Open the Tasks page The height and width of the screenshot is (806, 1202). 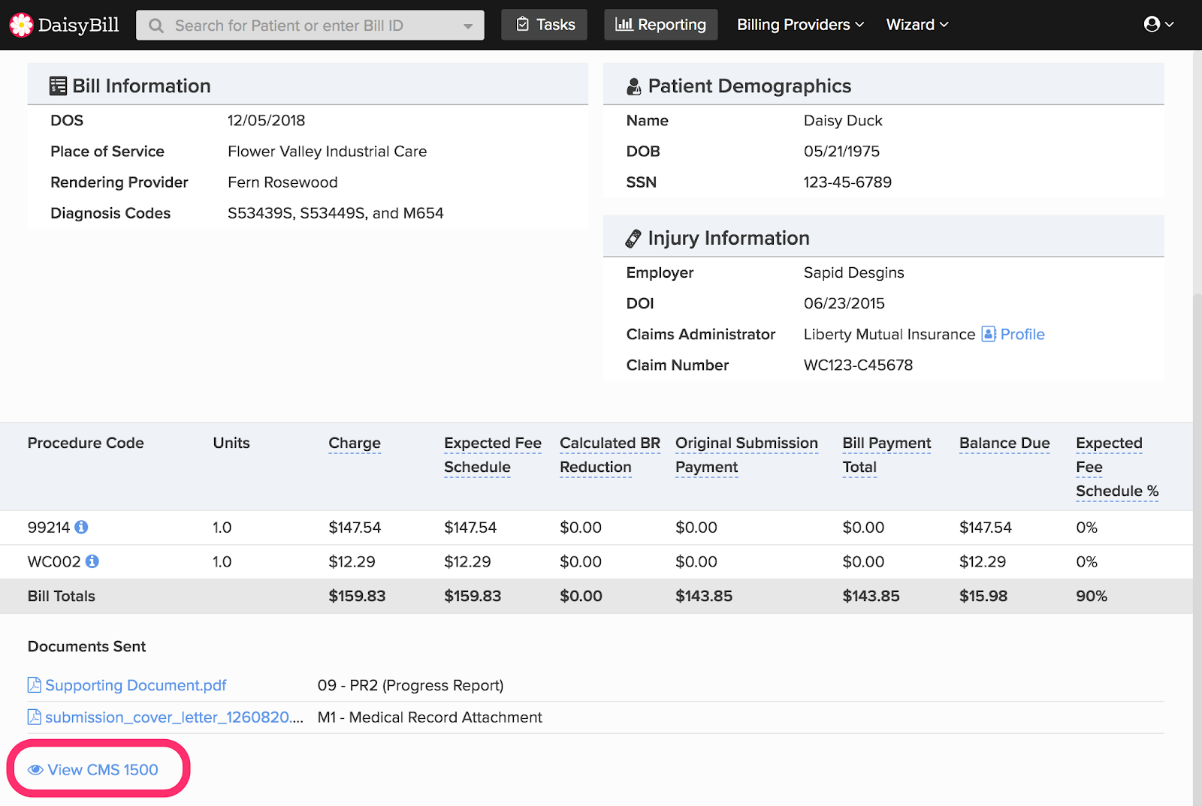545,25
